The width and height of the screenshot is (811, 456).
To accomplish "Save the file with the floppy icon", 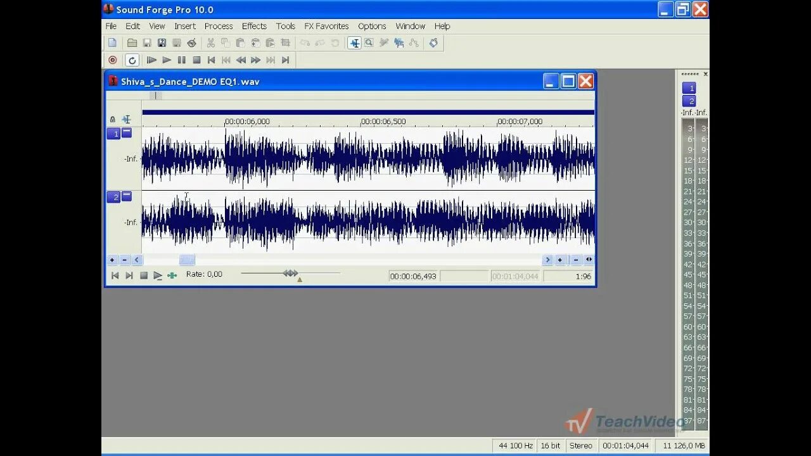I will (x=147, y=43).
